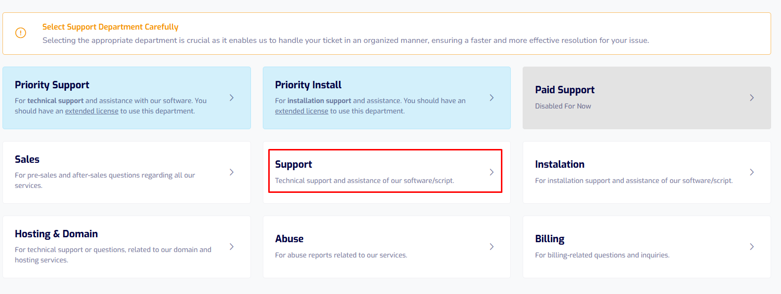The height and width of the screenshot is (294, 781).
Task: Click the chevron arrow on Billing card
Action: [x=752, y=247]
